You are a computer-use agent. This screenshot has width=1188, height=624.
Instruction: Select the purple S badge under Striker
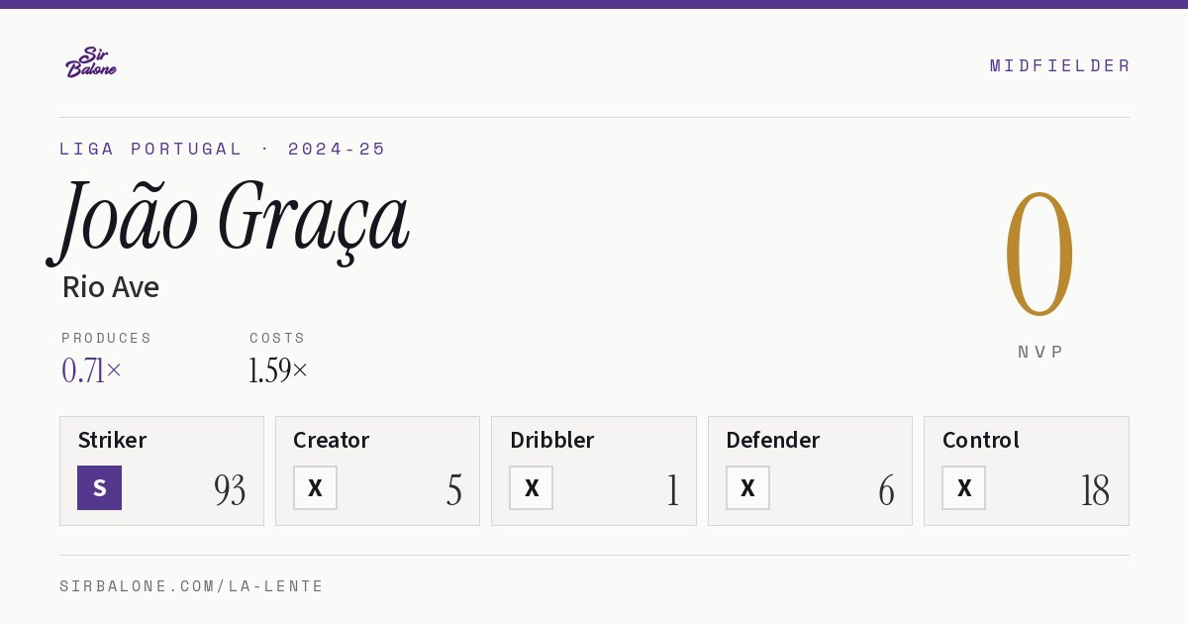click(x=99, y=487)
